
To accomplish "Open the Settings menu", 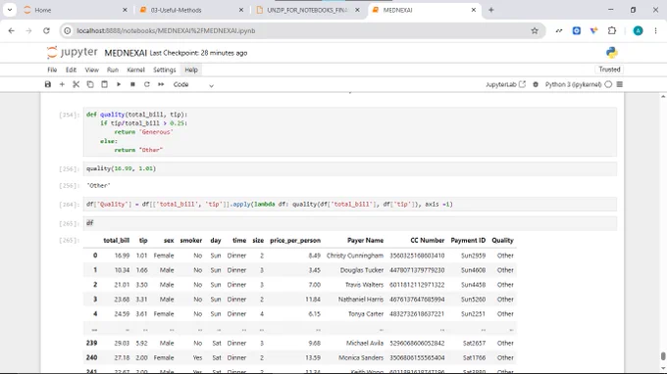I will tap(164, 70).
